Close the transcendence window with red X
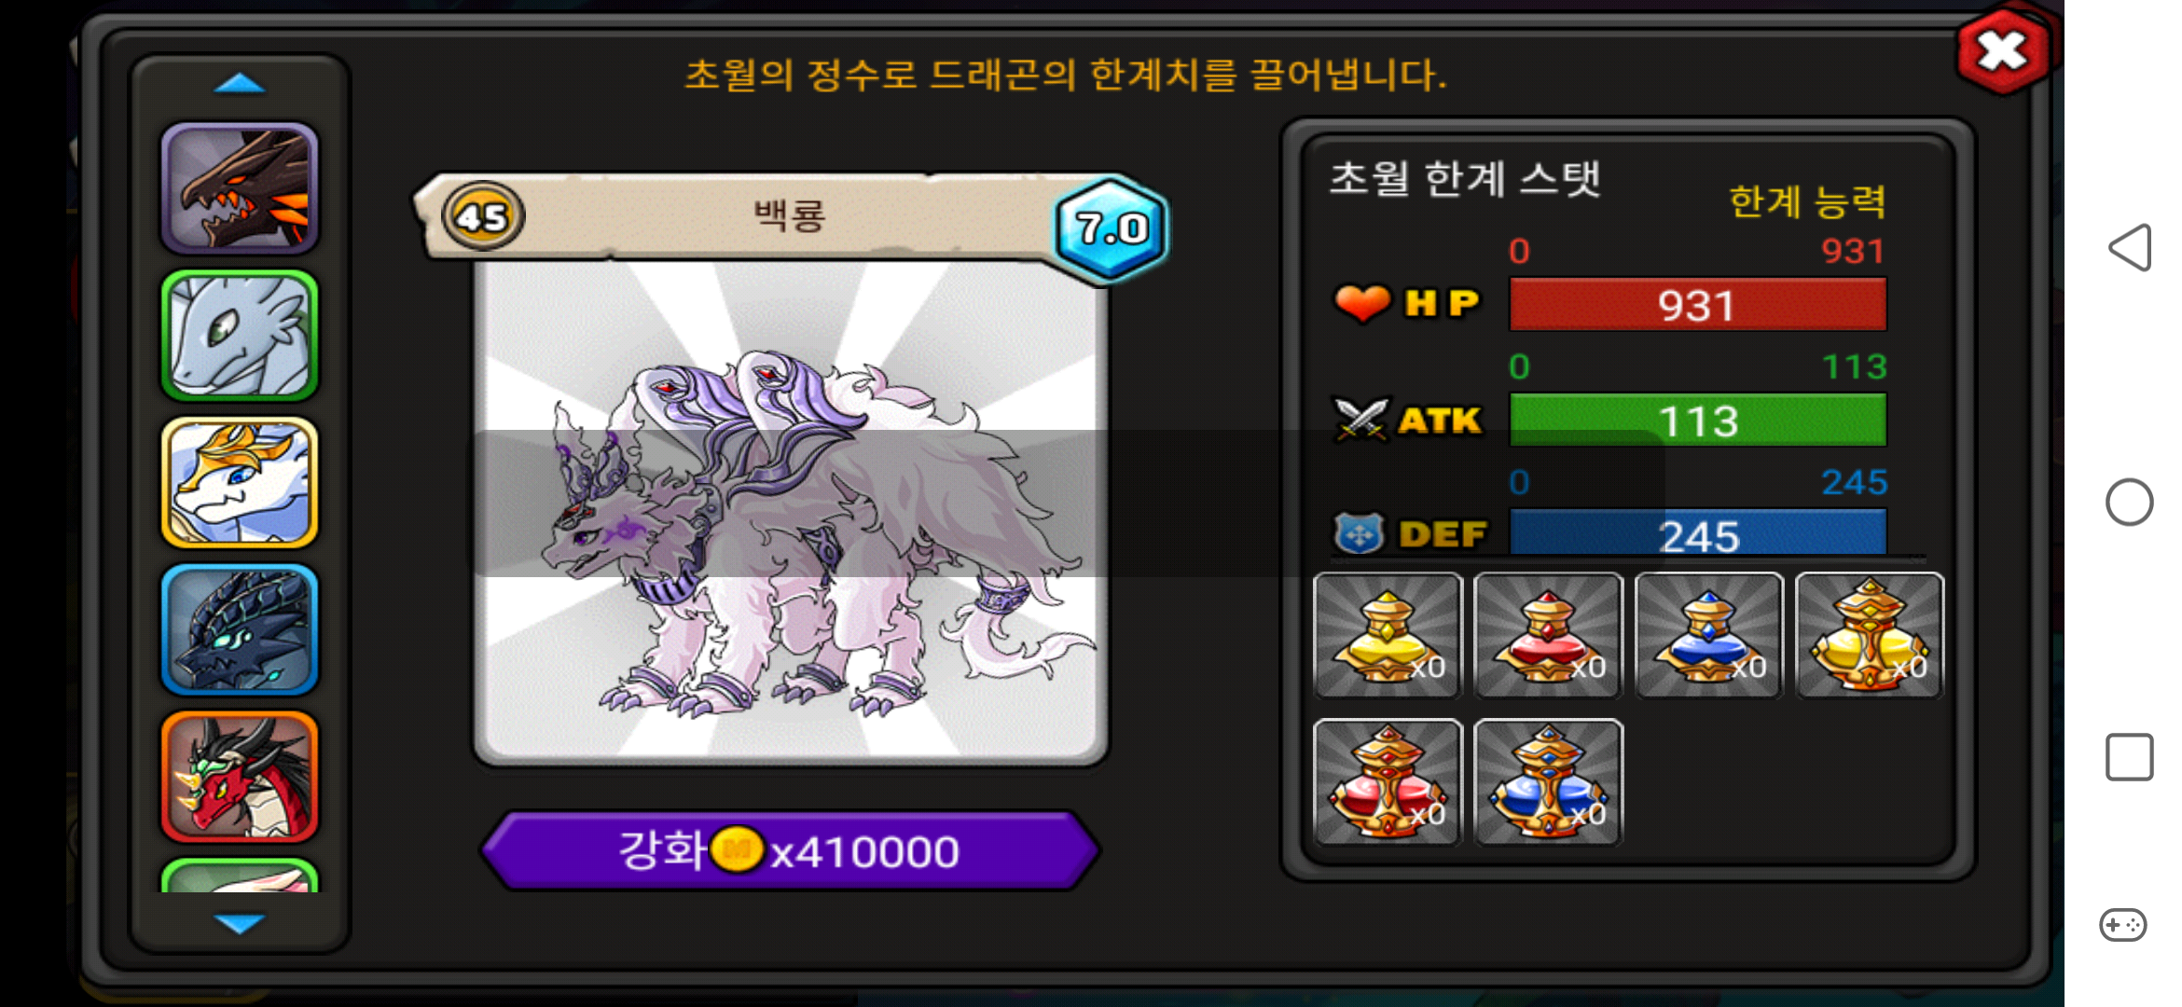The width and height of the screenshot is (2182, 1007). pyautogui.click(x=2003, y=51)
